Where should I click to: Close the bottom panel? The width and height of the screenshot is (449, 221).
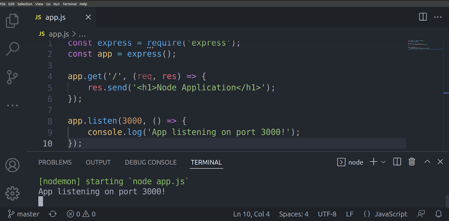point(440,162)
